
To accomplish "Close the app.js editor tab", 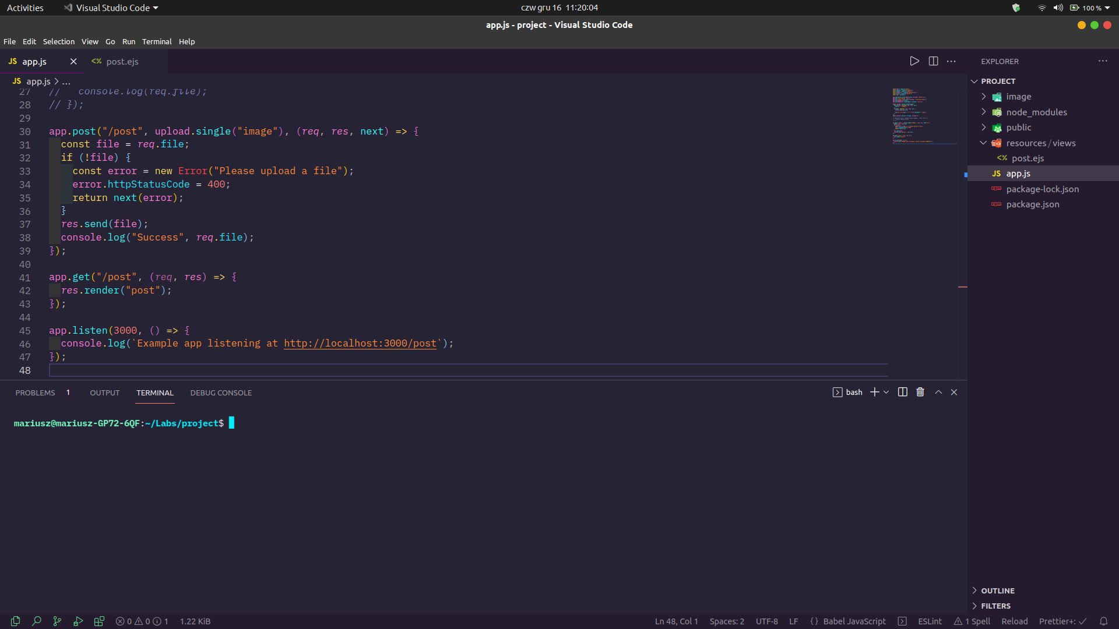I will (x=73, y=61).
